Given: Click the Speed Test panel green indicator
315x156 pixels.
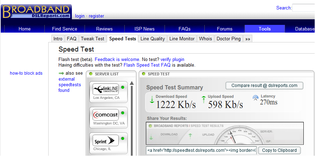Looking at the screenshot, I should (143, 74).
